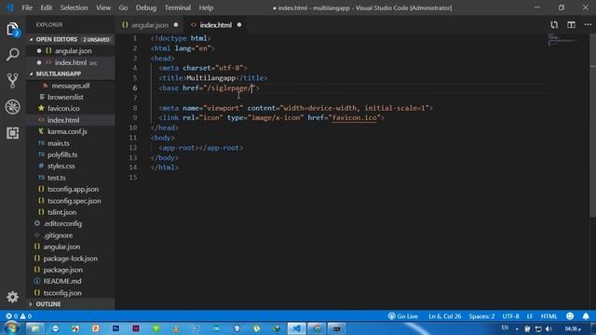This screenshot has height=335, width=596.
Task: Open README.md in the explorer
Action: (x=71, y=281)
